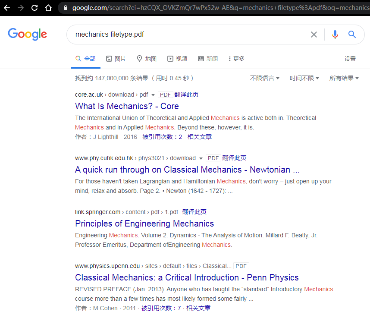Viewport: 370px width, 315px height.
Task: Switch to the 图片 images tab
Action: [x=116, y=59]
